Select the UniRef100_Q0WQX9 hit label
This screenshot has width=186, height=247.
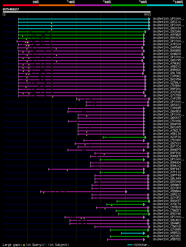167,54
